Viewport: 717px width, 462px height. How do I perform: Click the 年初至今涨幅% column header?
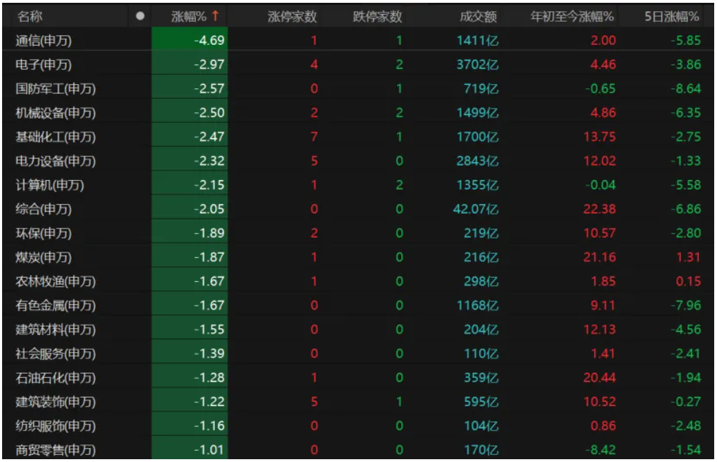pos(572,16)
